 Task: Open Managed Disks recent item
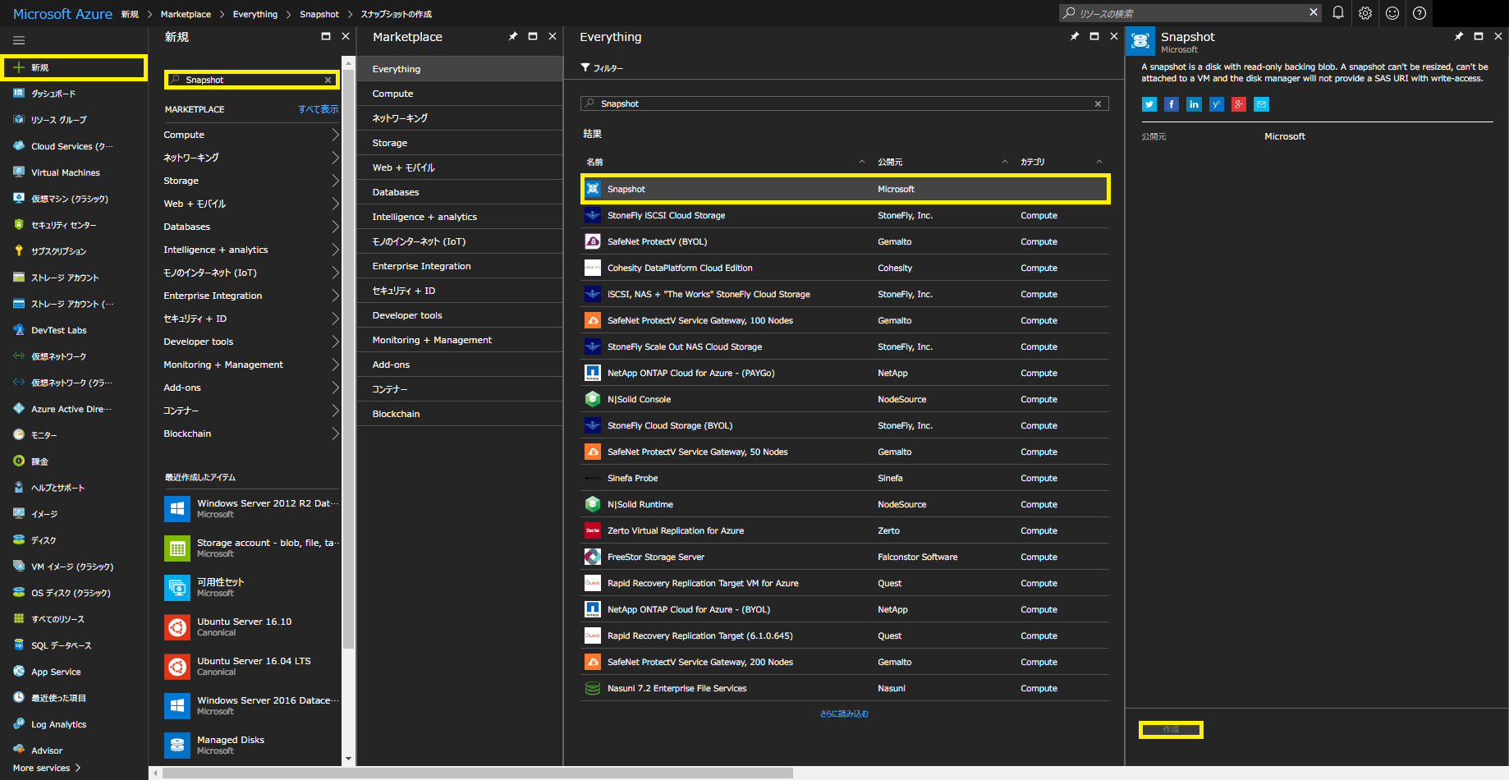[x=251, y=746]
